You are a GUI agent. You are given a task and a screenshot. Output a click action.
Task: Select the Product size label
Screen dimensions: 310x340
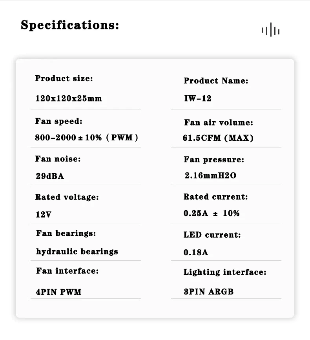pyautogui.click(x=64, y=78)
